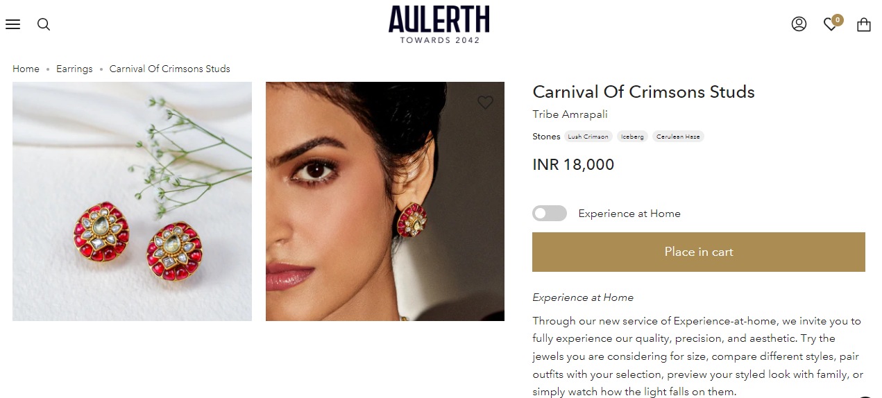
Task: Click the Place in cart button
Action: coord(699,252)
